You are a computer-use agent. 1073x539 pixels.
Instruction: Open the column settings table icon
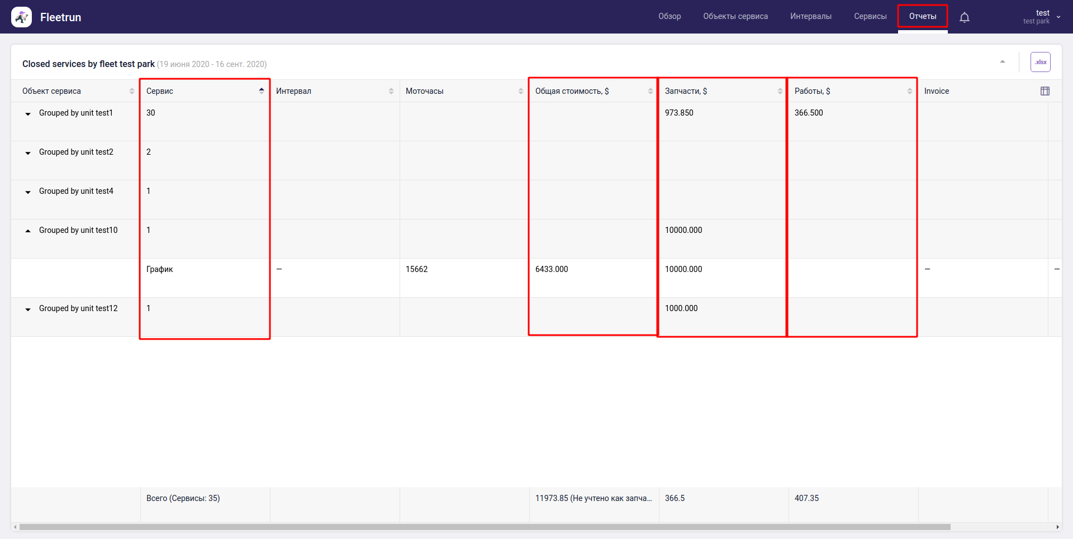click(1044, 91)
